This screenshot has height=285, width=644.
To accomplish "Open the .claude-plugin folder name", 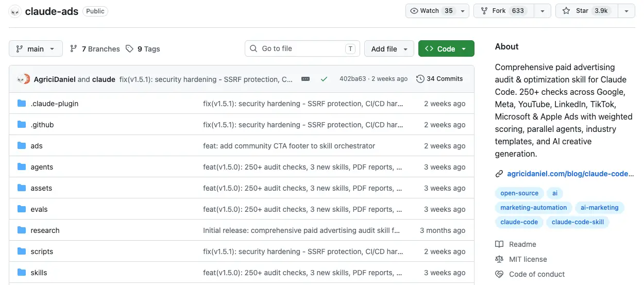I will 55,104.
